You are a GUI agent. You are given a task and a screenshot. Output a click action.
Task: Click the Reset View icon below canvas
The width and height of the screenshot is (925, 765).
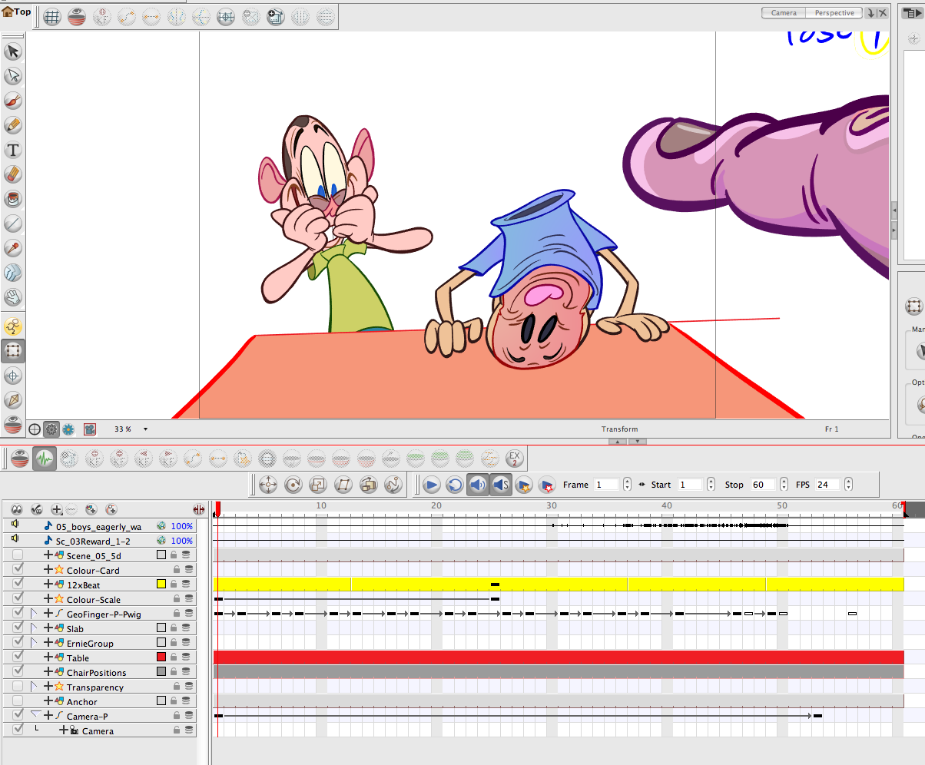35,429
